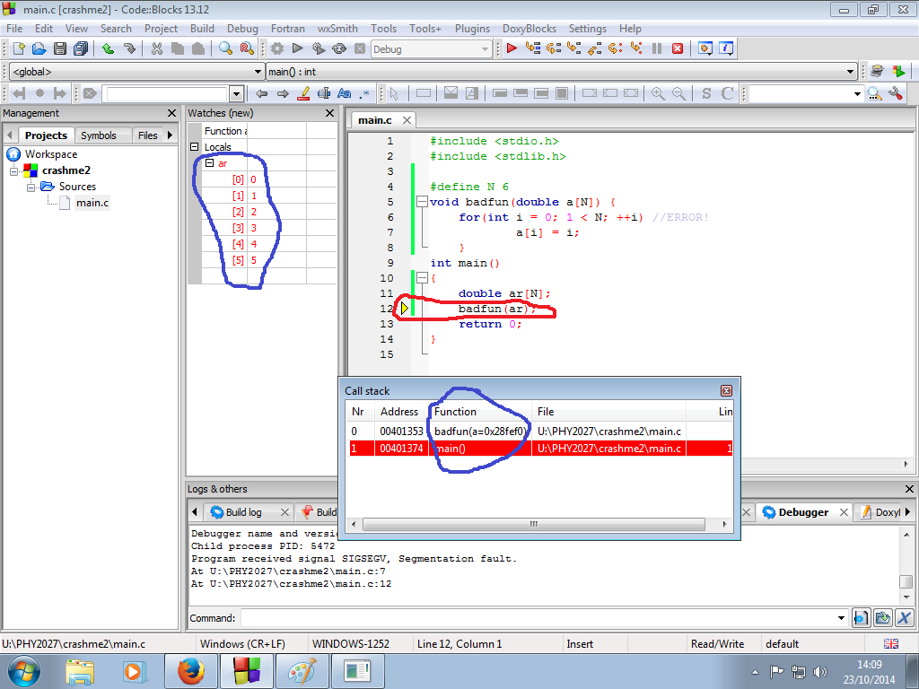Select the Debugger log tab

[x=803, y=512]
